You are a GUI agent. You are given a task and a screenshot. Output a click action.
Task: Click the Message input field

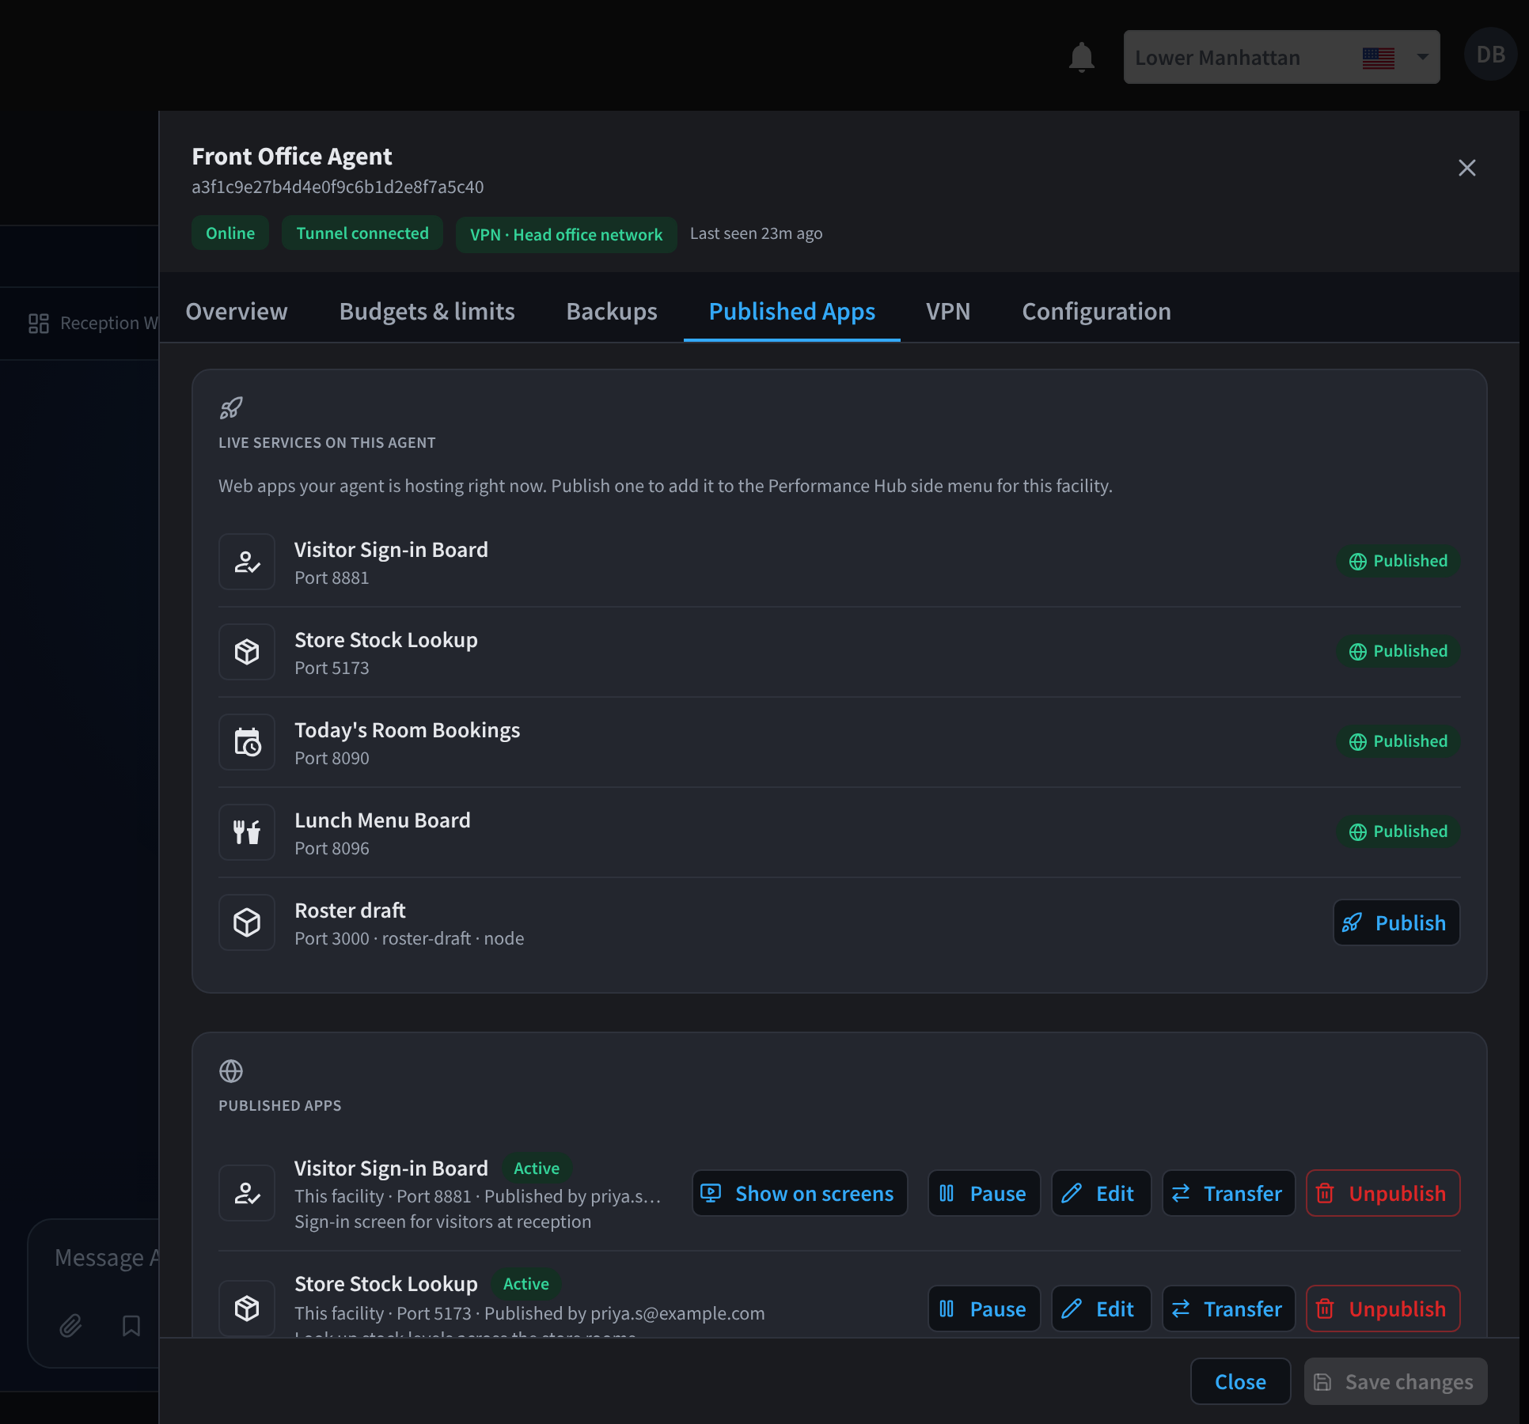[x=106, y=1258]
